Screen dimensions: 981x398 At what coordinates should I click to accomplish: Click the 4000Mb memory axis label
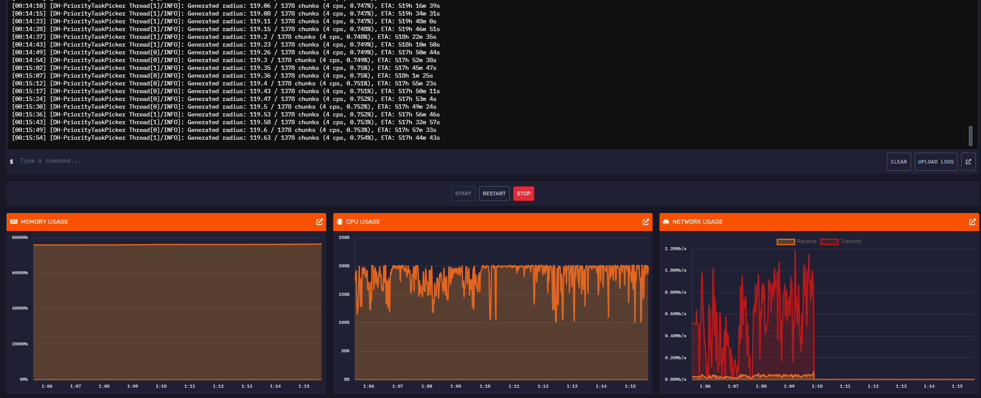pyautogui.click(x=20, y=308)
